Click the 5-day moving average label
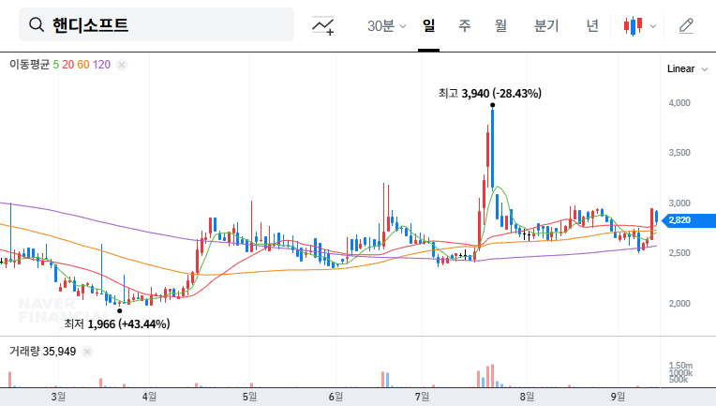The height and width of the screenshot is (406, 716). (56, 65)
